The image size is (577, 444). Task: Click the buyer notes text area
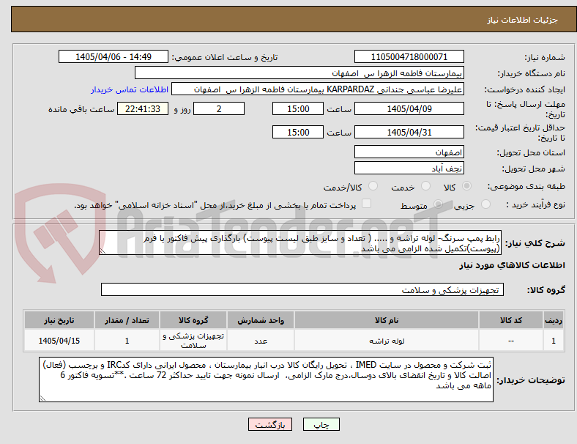coord(266,380)
